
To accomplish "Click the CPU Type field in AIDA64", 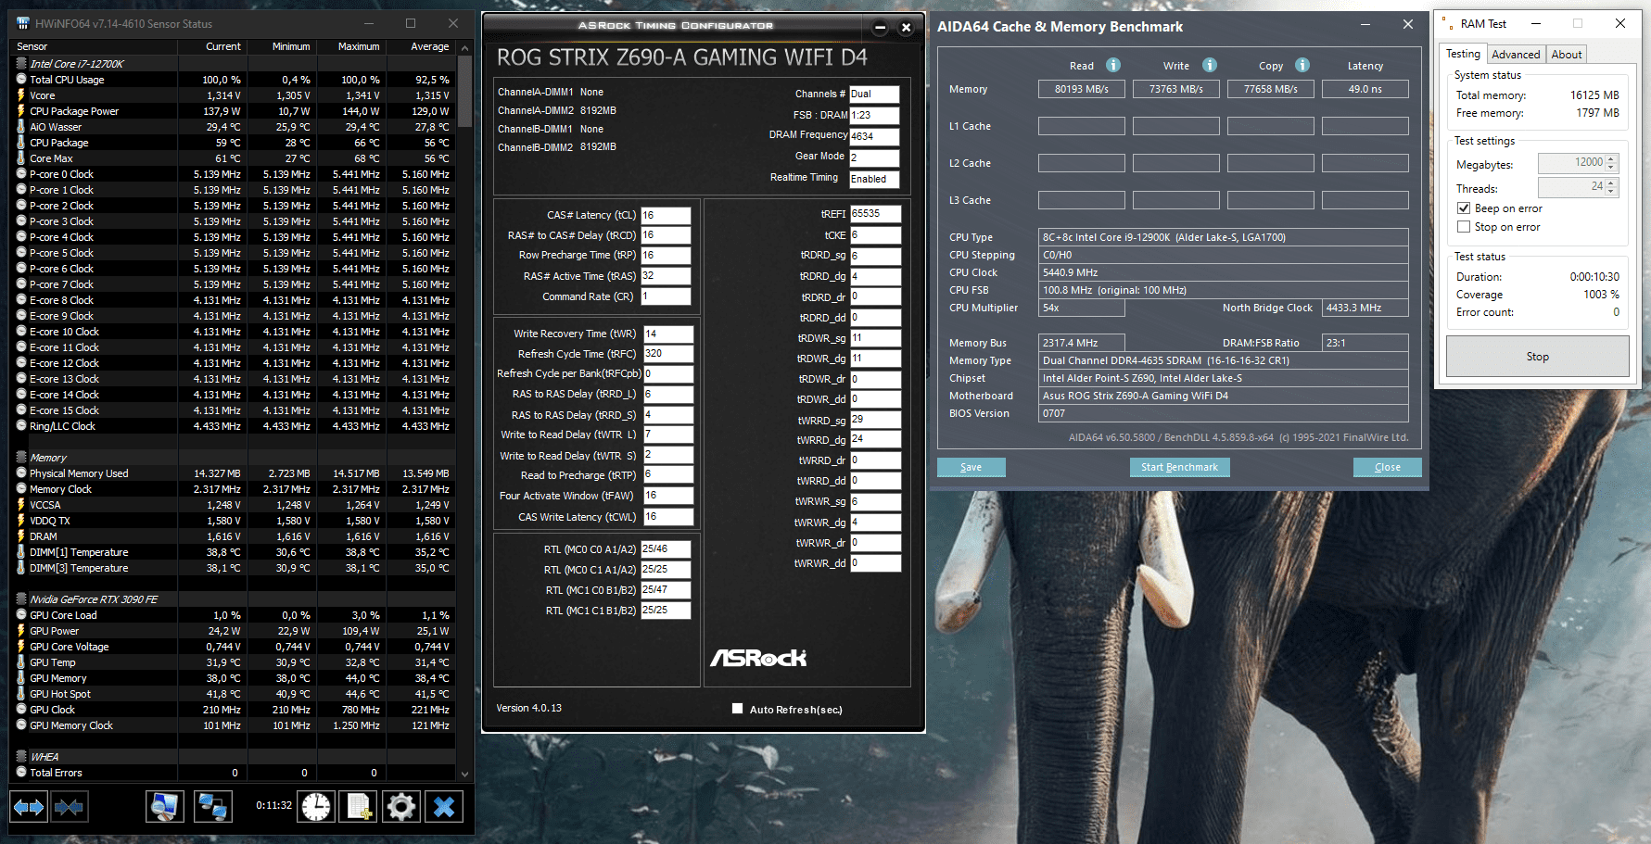I will [1224, 237].
